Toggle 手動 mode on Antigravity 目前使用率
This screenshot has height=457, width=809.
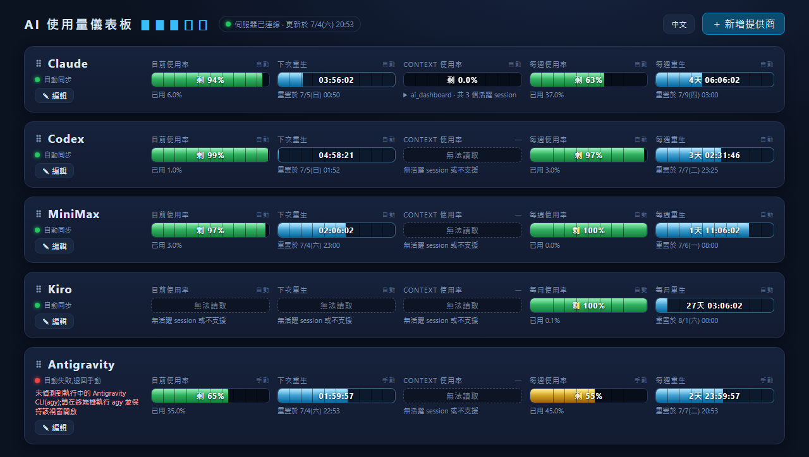(262, 381)
